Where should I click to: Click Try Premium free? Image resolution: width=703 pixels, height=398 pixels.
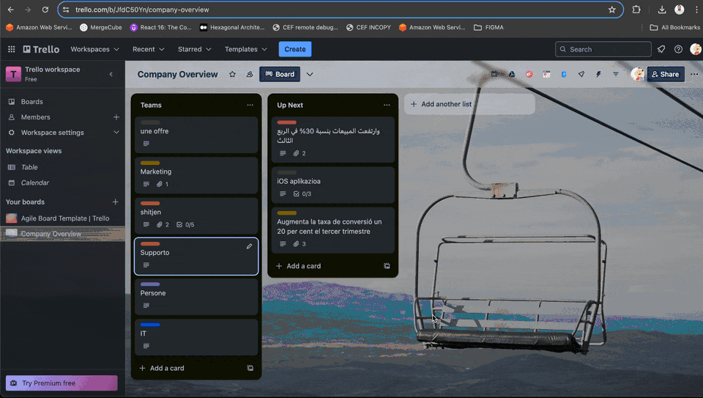click(x=62, y=383)
